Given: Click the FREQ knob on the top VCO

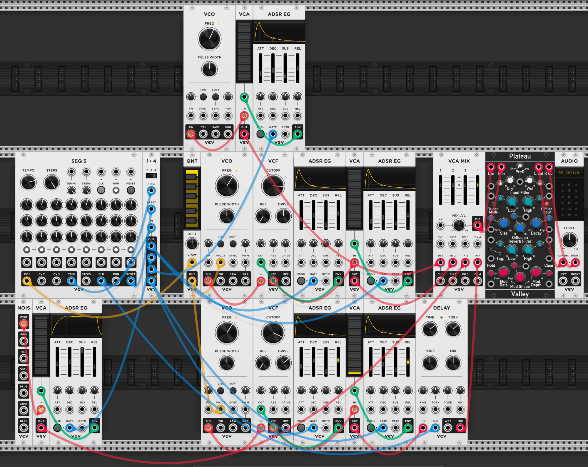Looking at the screenshot, I should pyautogui.click(x=209, y=39).
